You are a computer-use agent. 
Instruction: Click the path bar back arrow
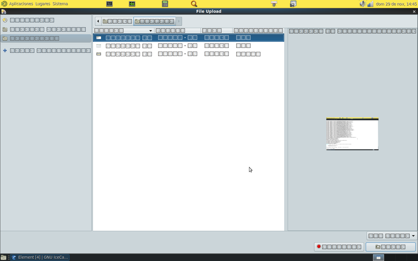98,21
